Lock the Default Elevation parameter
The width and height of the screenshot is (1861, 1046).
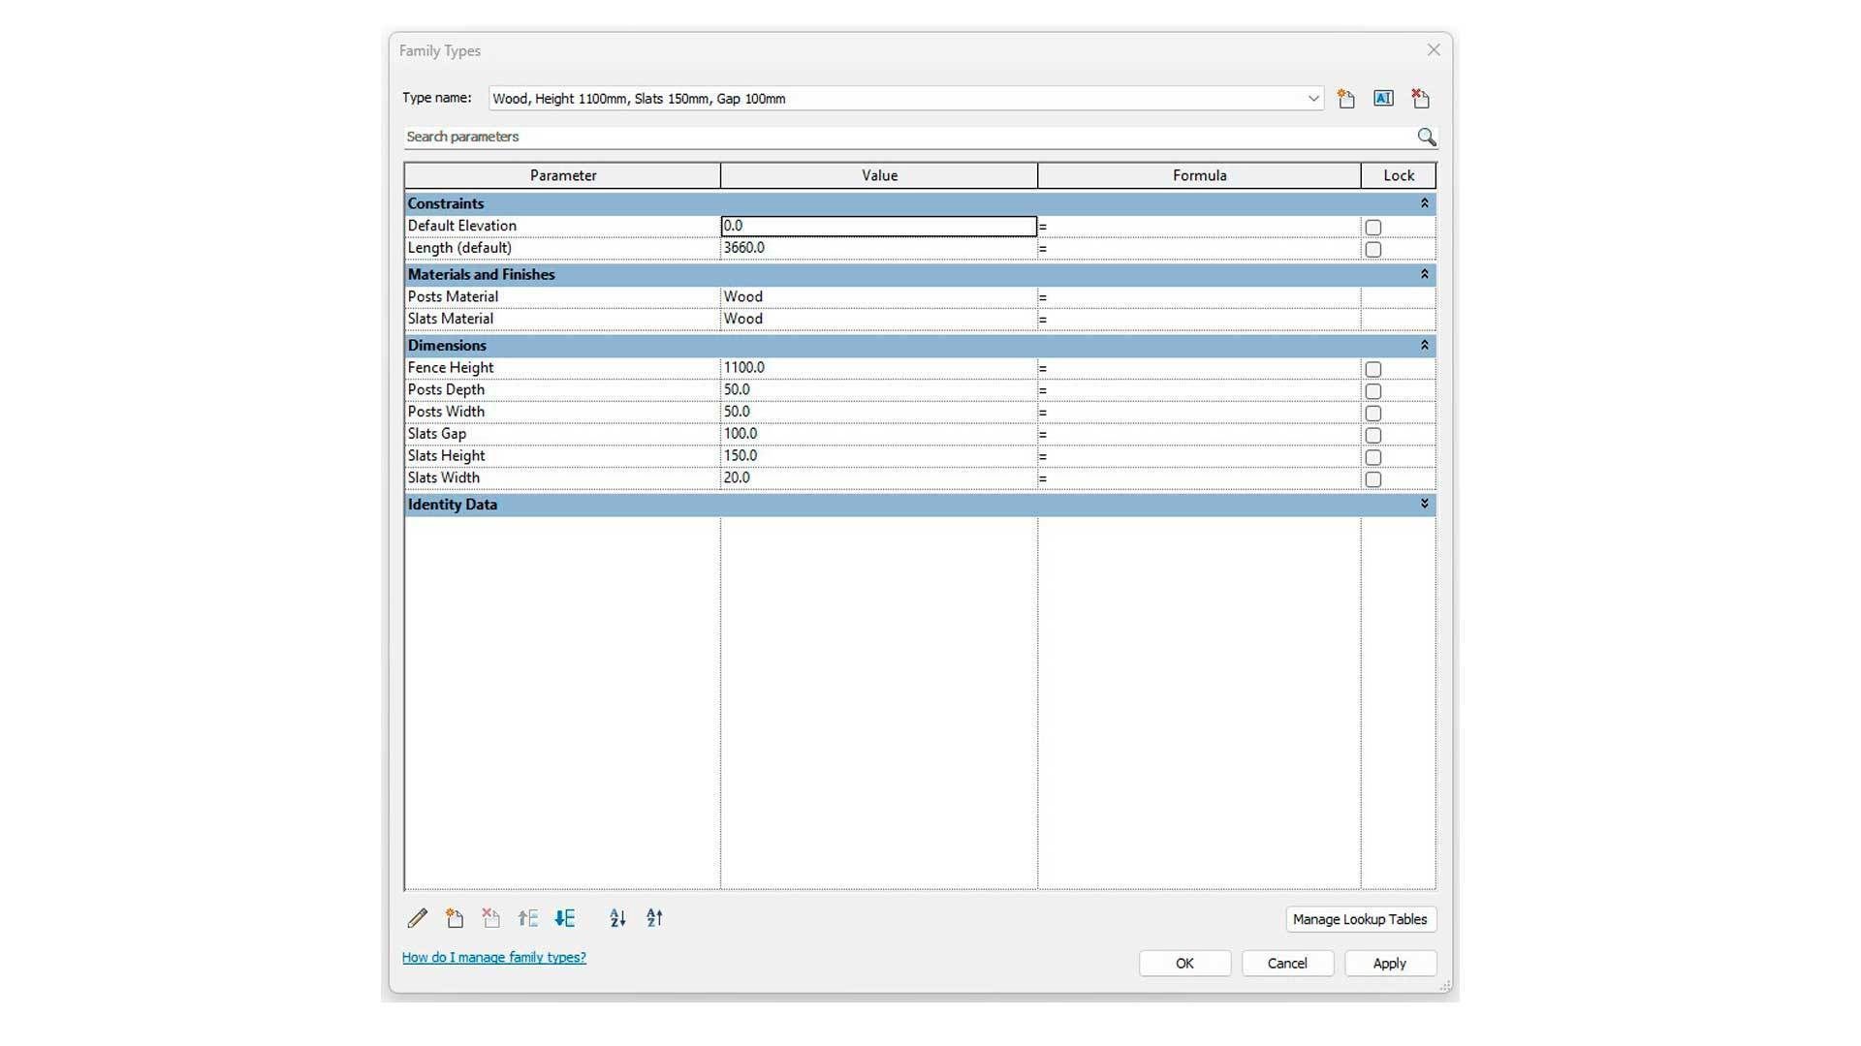point(1372,228)
